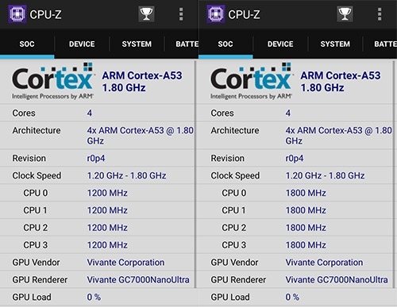Select CPU 0 row showing 1200 MHz

pos(97,193)
